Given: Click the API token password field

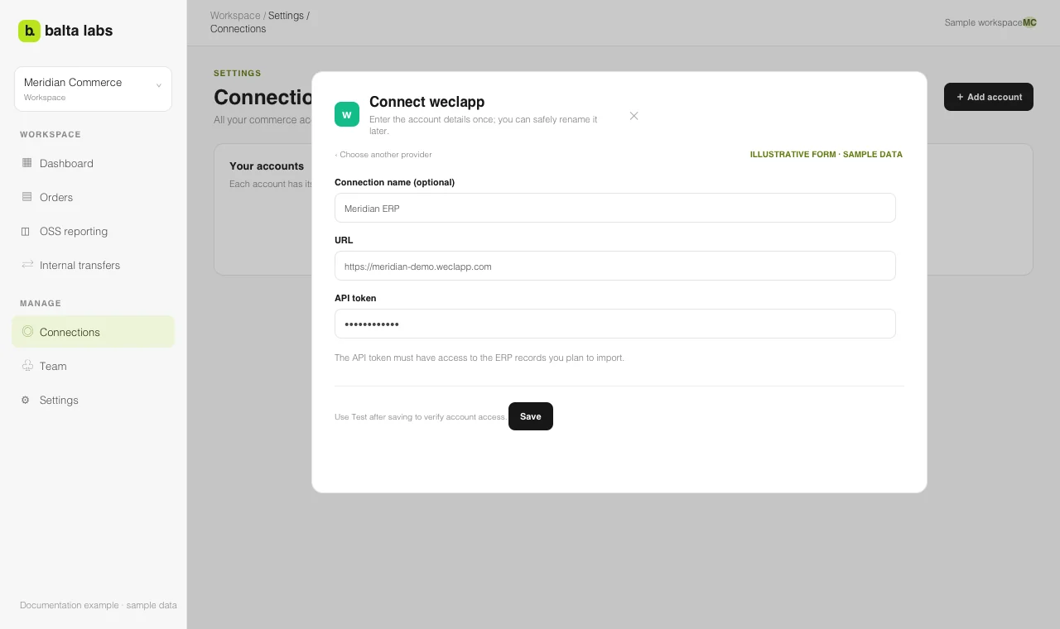Looking at the screenshot, I should (615, 324).
